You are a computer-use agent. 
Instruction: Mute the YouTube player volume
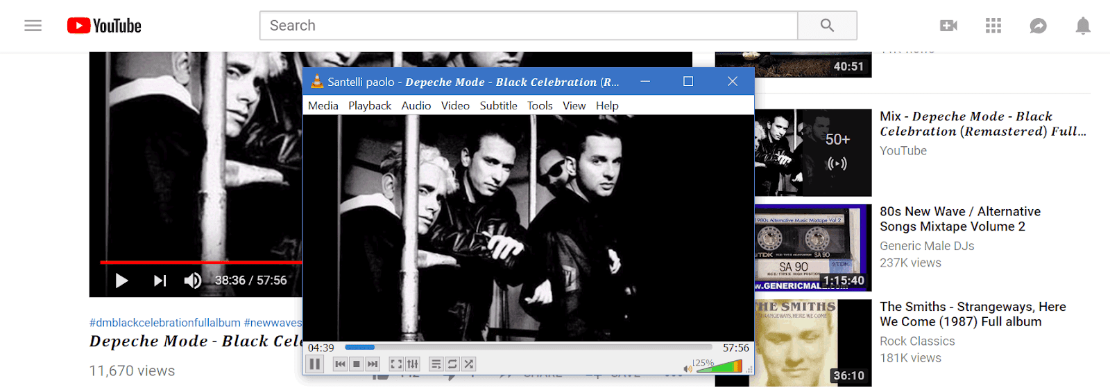(x=192, y=280)
